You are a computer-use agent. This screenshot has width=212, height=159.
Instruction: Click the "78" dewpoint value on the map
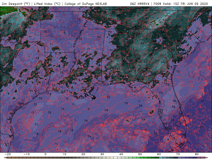(x=184, y=135)
